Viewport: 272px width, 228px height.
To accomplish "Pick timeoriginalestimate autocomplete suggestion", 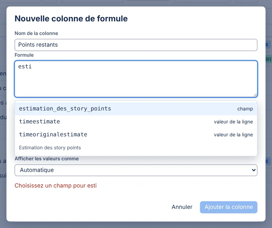I will pyautogui.click(x=136, y=135).
